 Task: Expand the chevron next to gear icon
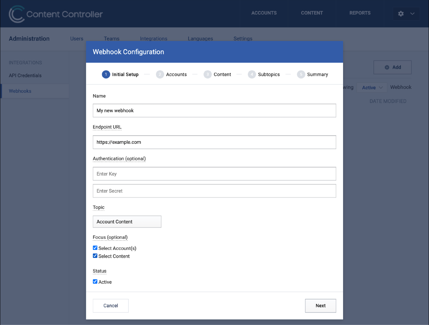(x=412, y=14)
